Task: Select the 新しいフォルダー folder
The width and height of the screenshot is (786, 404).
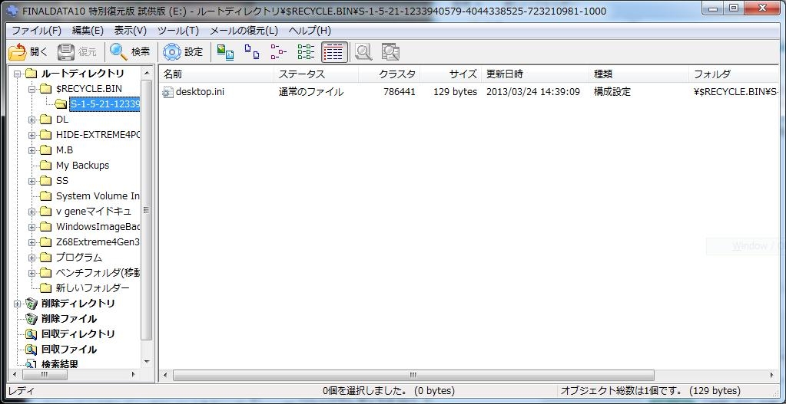Action: pos(92,288)
